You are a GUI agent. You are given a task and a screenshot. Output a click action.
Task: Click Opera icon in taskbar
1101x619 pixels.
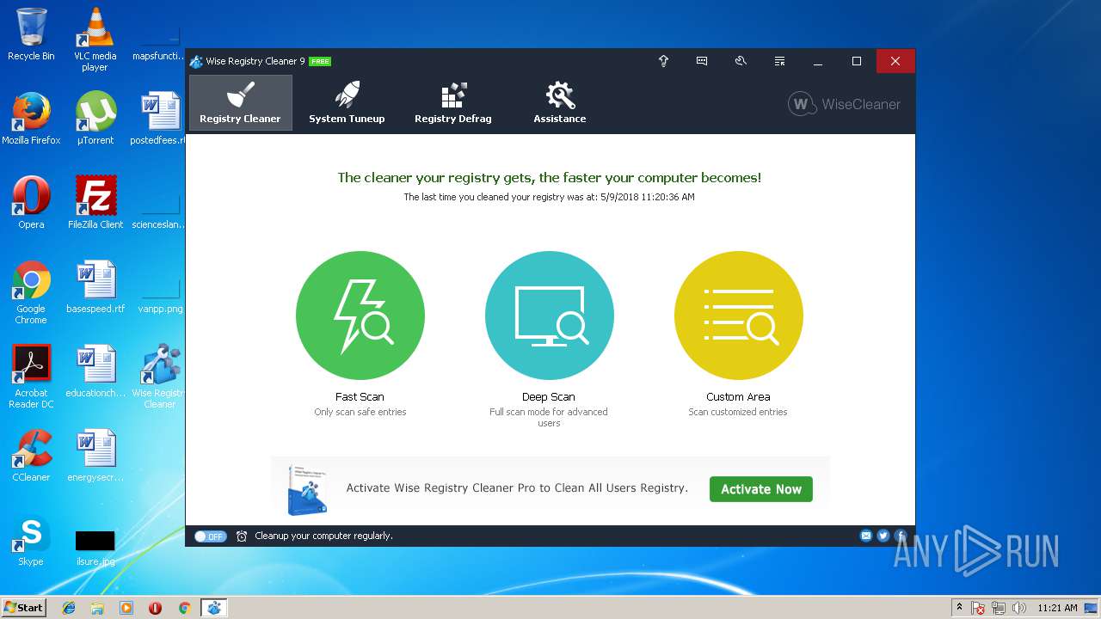tap(156, 608)
